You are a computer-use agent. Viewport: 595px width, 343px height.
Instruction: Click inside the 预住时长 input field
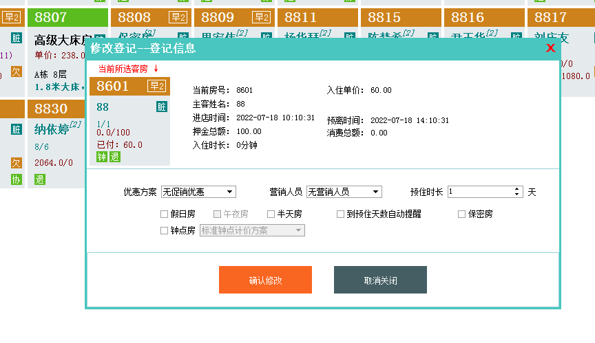[x=480, y=192]
